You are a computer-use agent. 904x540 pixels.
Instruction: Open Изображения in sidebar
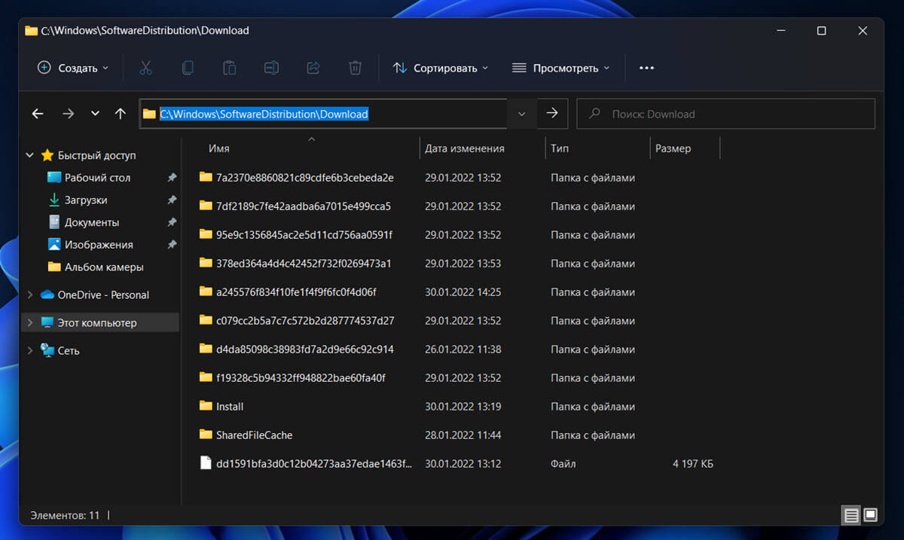[x=99, y=245]
